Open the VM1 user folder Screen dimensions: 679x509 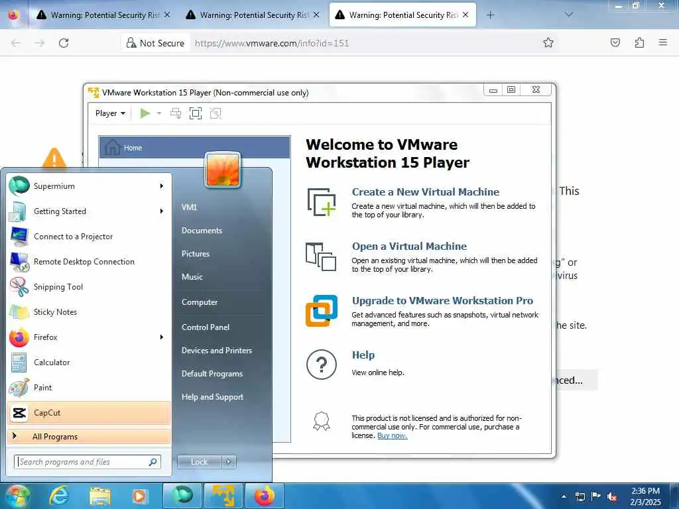point(189,207)
